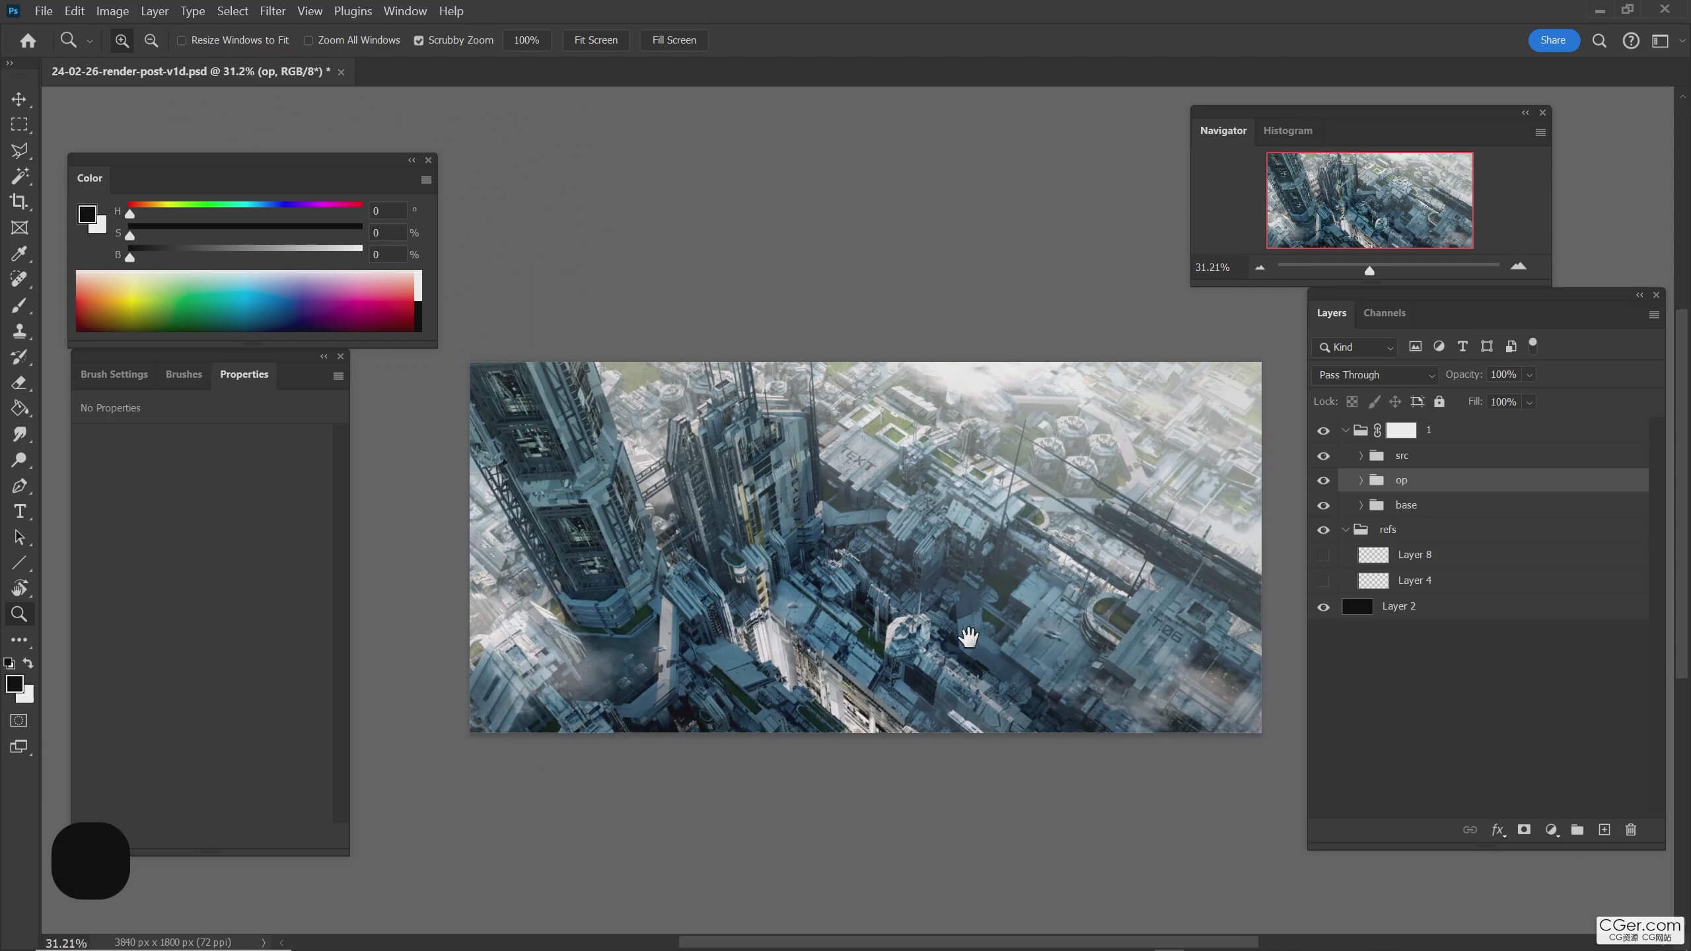The width and height of the screenshot is (1691, 951).
Task: Select the Brush tool
Action: pos(19,305)
